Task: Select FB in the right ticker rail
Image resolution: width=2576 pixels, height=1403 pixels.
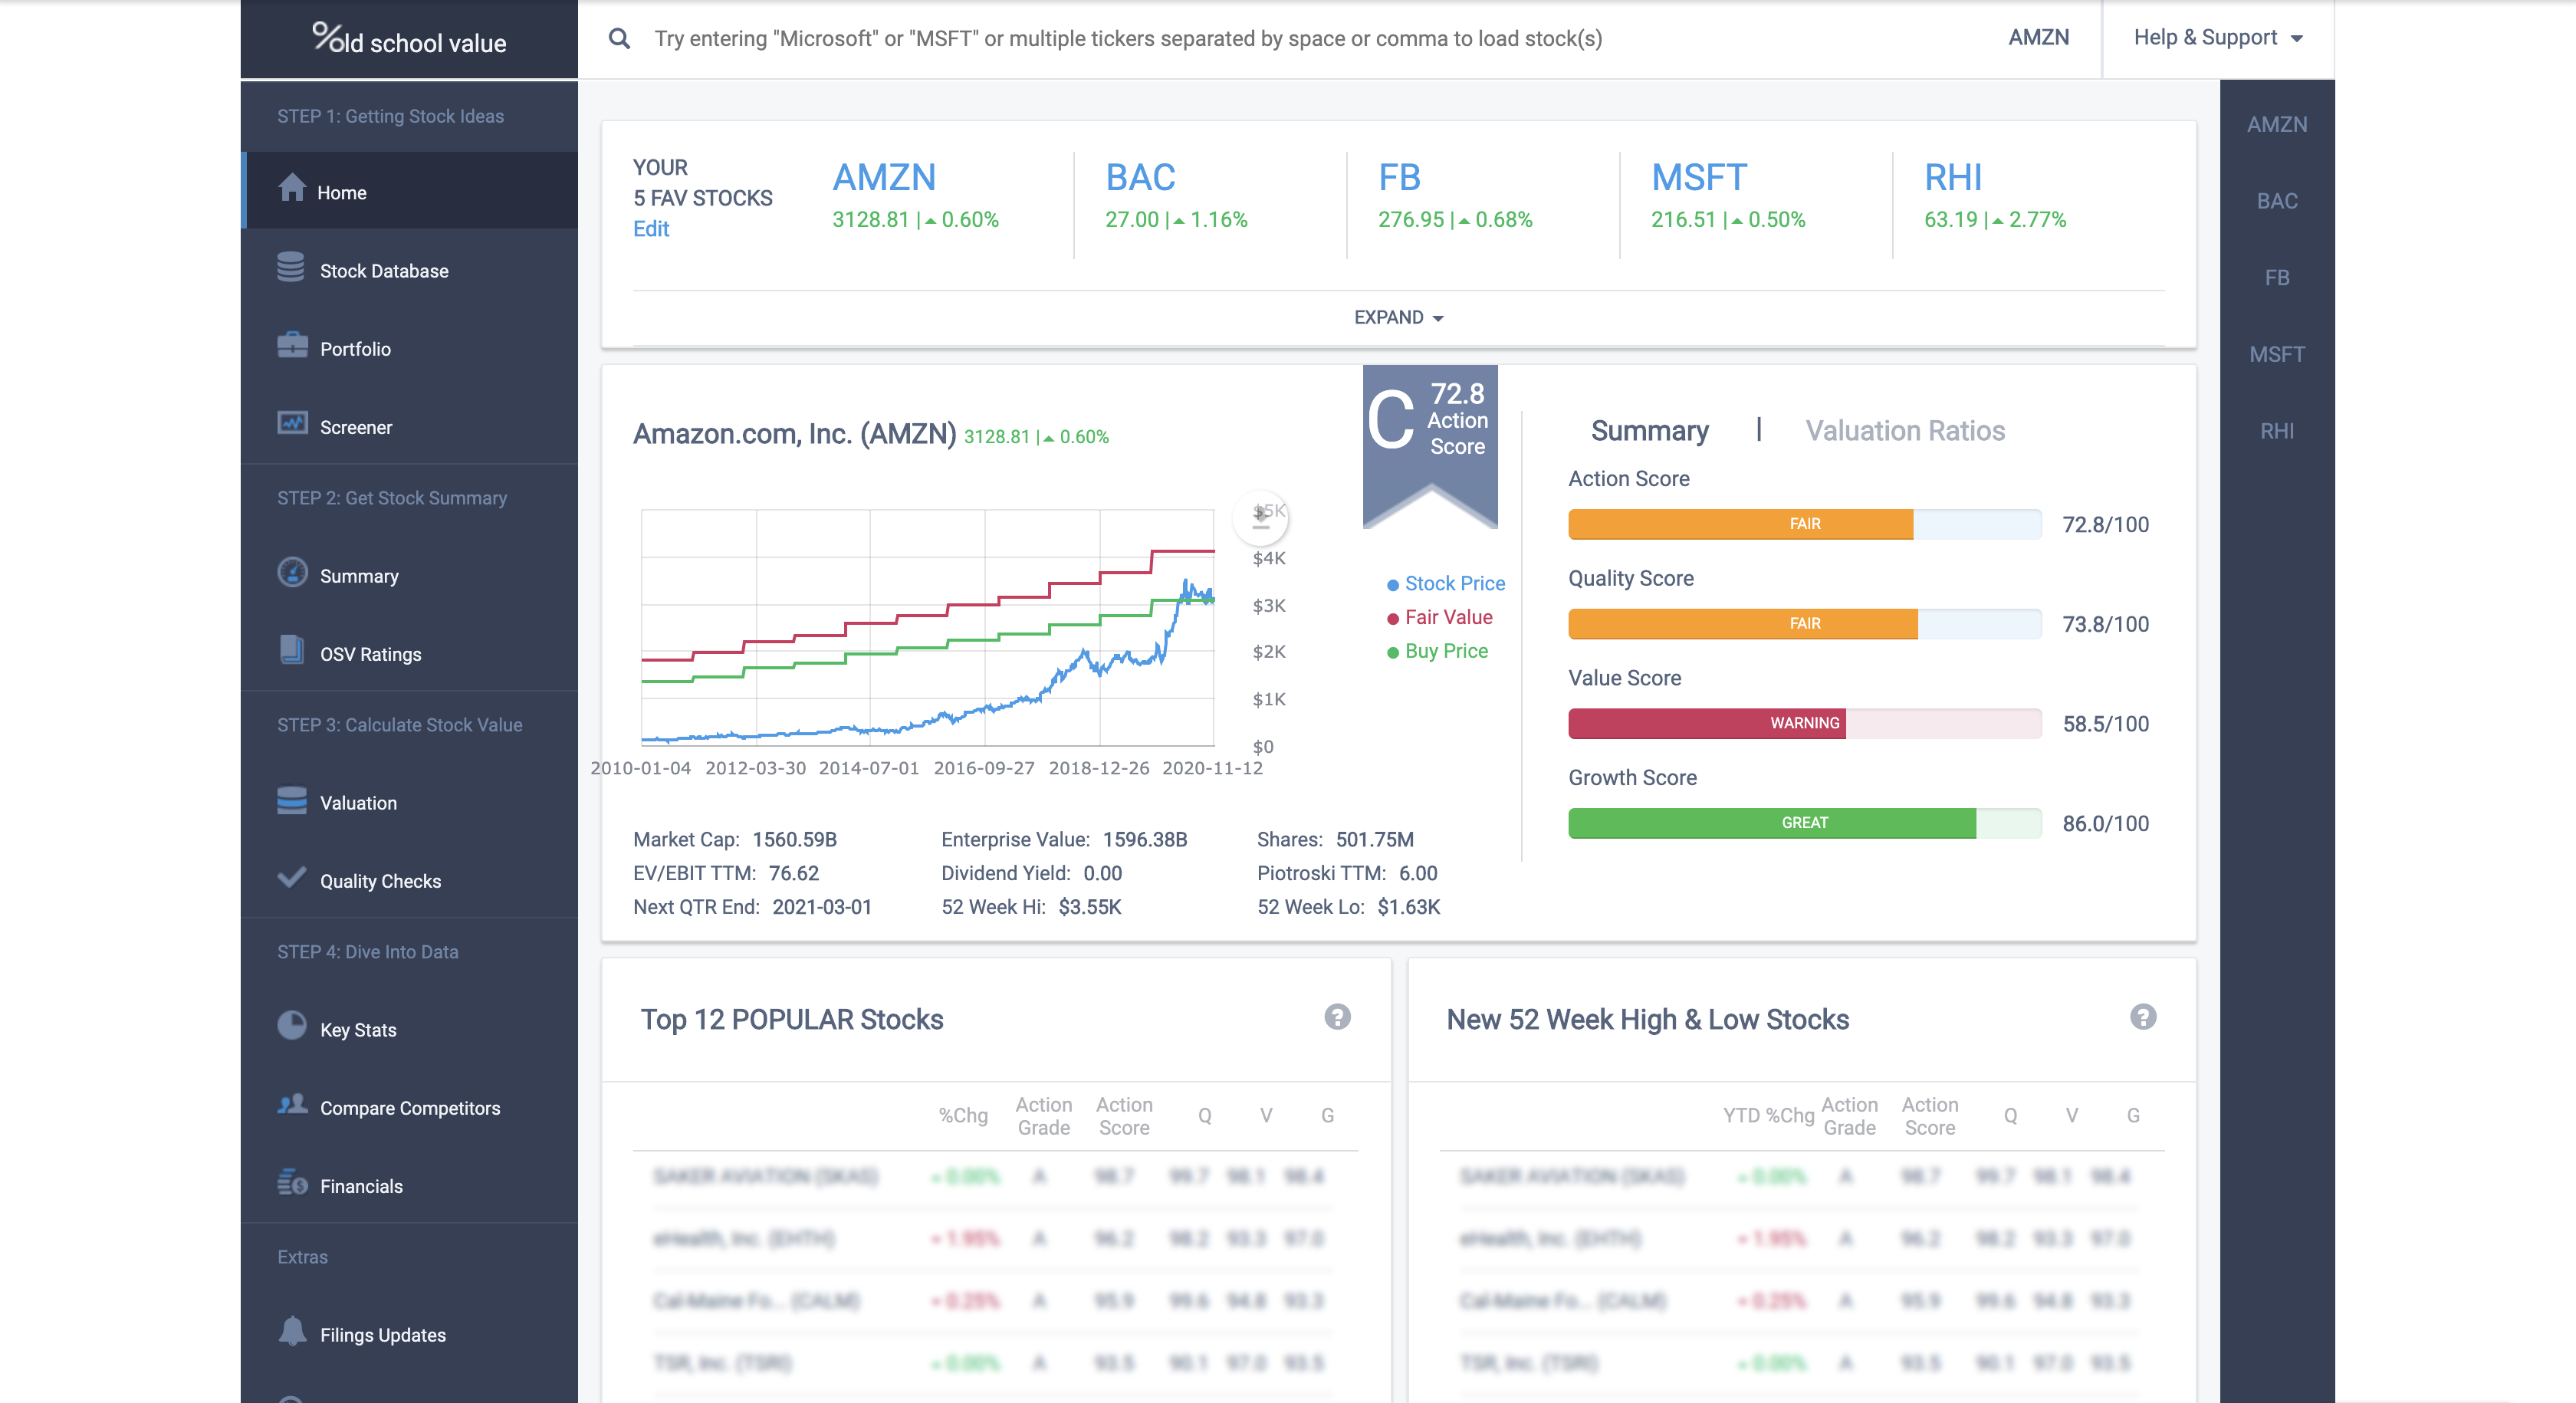Action: pos(2277,278)
